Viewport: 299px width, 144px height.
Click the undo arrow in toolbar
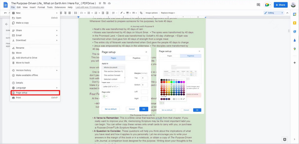[5, 13]
